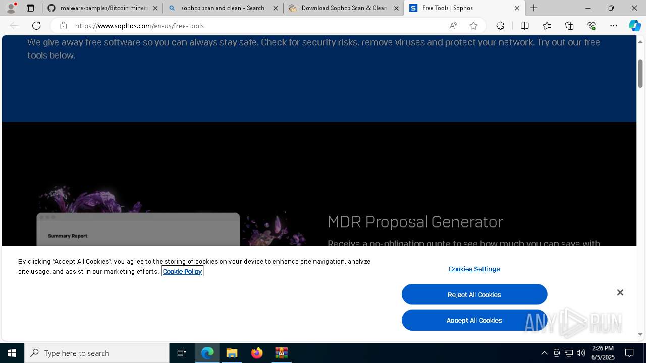Toggle split screen view

coord(524,26)
